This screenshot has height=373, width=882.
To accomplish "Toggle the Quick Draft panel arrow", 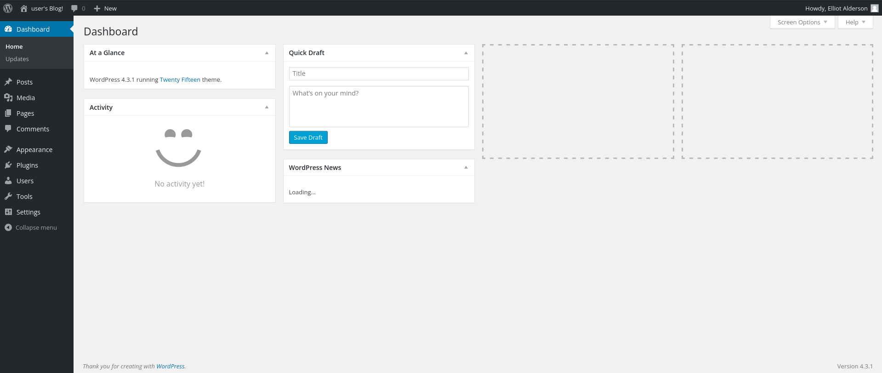I will [x=466, y=53].
